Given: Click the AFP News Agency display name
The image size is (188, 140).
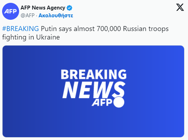Looking at the screenshot, I should (43, 8).
